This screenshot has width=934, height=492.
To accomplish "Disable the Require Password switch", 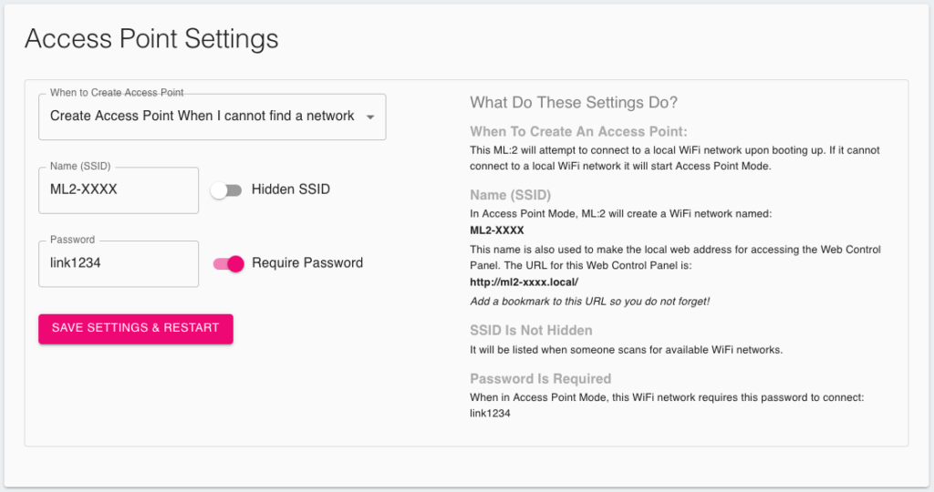I will (229, 263).
